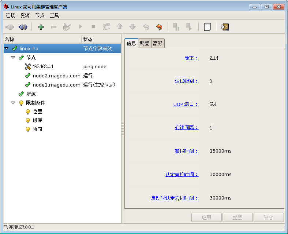The image size is (288, 234).
Task: Collapse the linux-ha root tree node
Action: pyautogui.click(x=7, y=48)
